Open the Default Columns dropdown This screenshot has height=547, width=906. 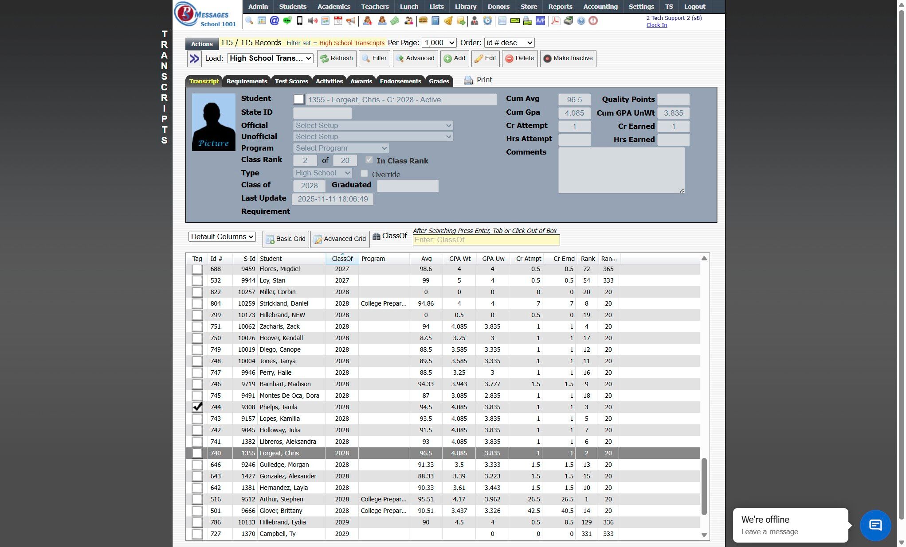[222, 237]
